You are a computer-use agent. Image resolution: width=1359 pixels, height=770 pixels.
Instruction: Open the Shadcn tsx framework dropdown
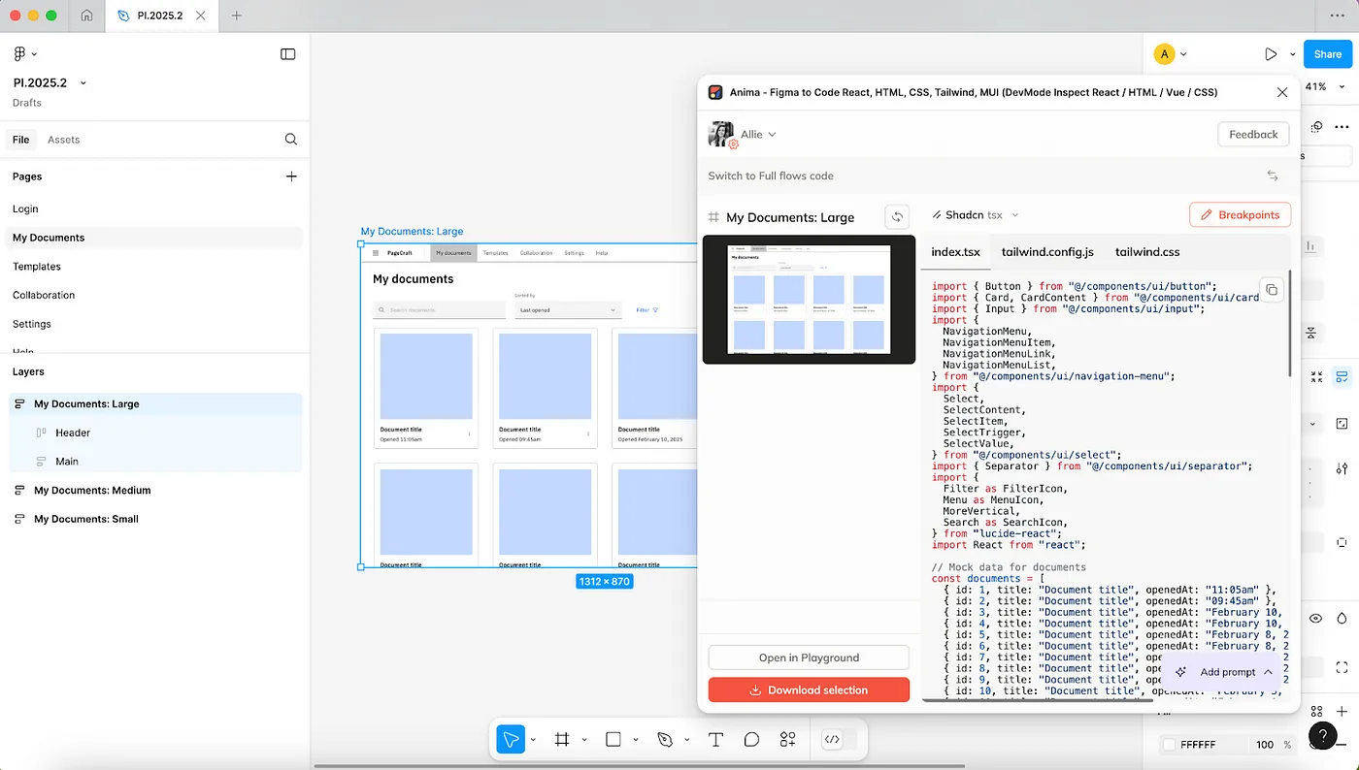tap(975, 215)
